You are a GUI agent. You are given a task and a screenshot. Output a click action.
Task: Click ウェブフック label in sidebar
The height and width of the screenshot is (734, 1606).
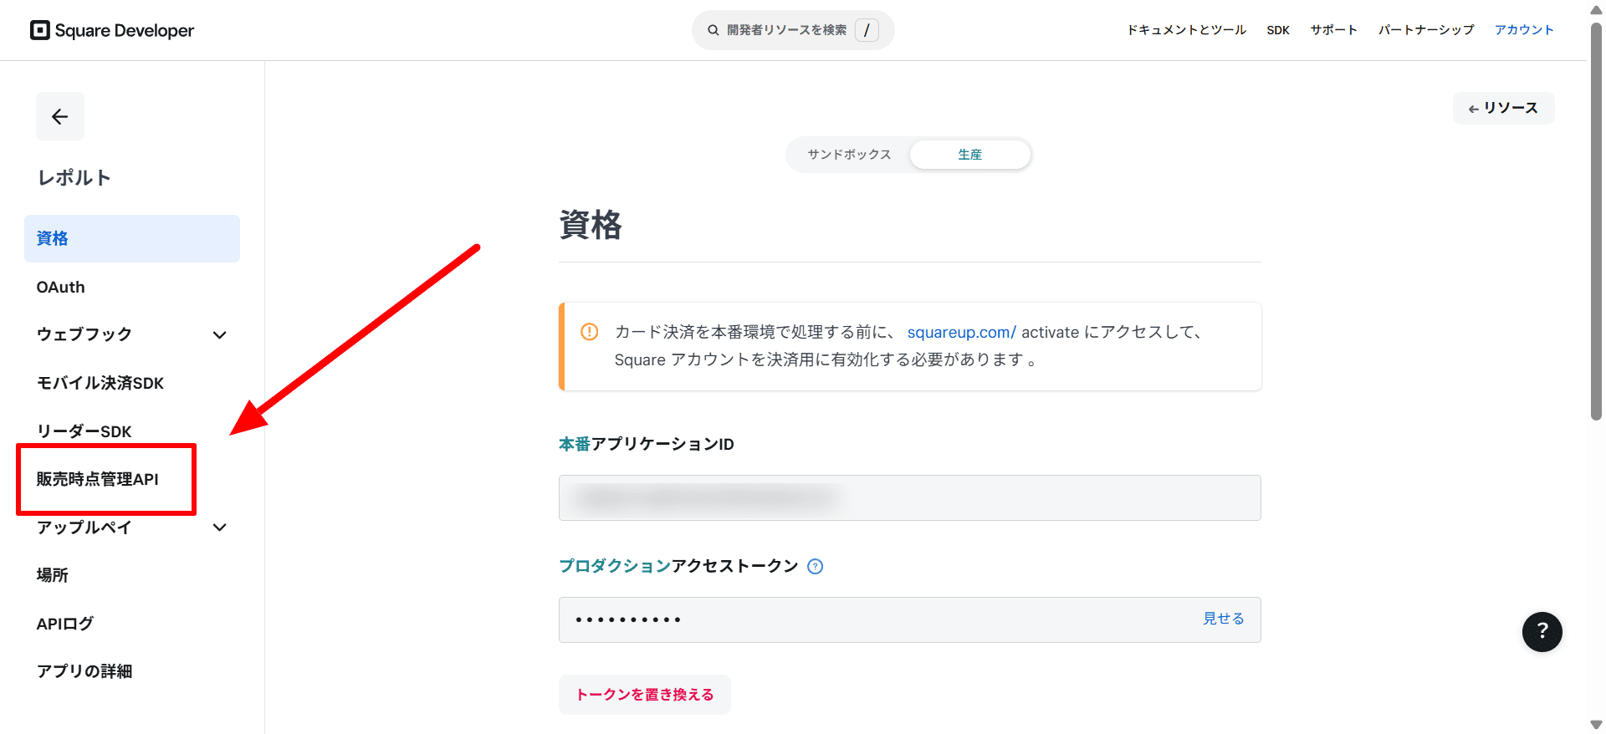point(84,334)
